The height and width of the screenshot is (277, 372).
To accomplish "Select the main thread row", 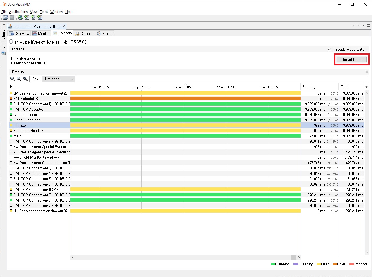I will [x=186, y=136].
